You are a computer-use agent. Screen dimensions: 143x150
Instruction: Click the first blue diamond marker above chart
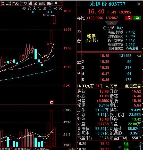point(33,12)
